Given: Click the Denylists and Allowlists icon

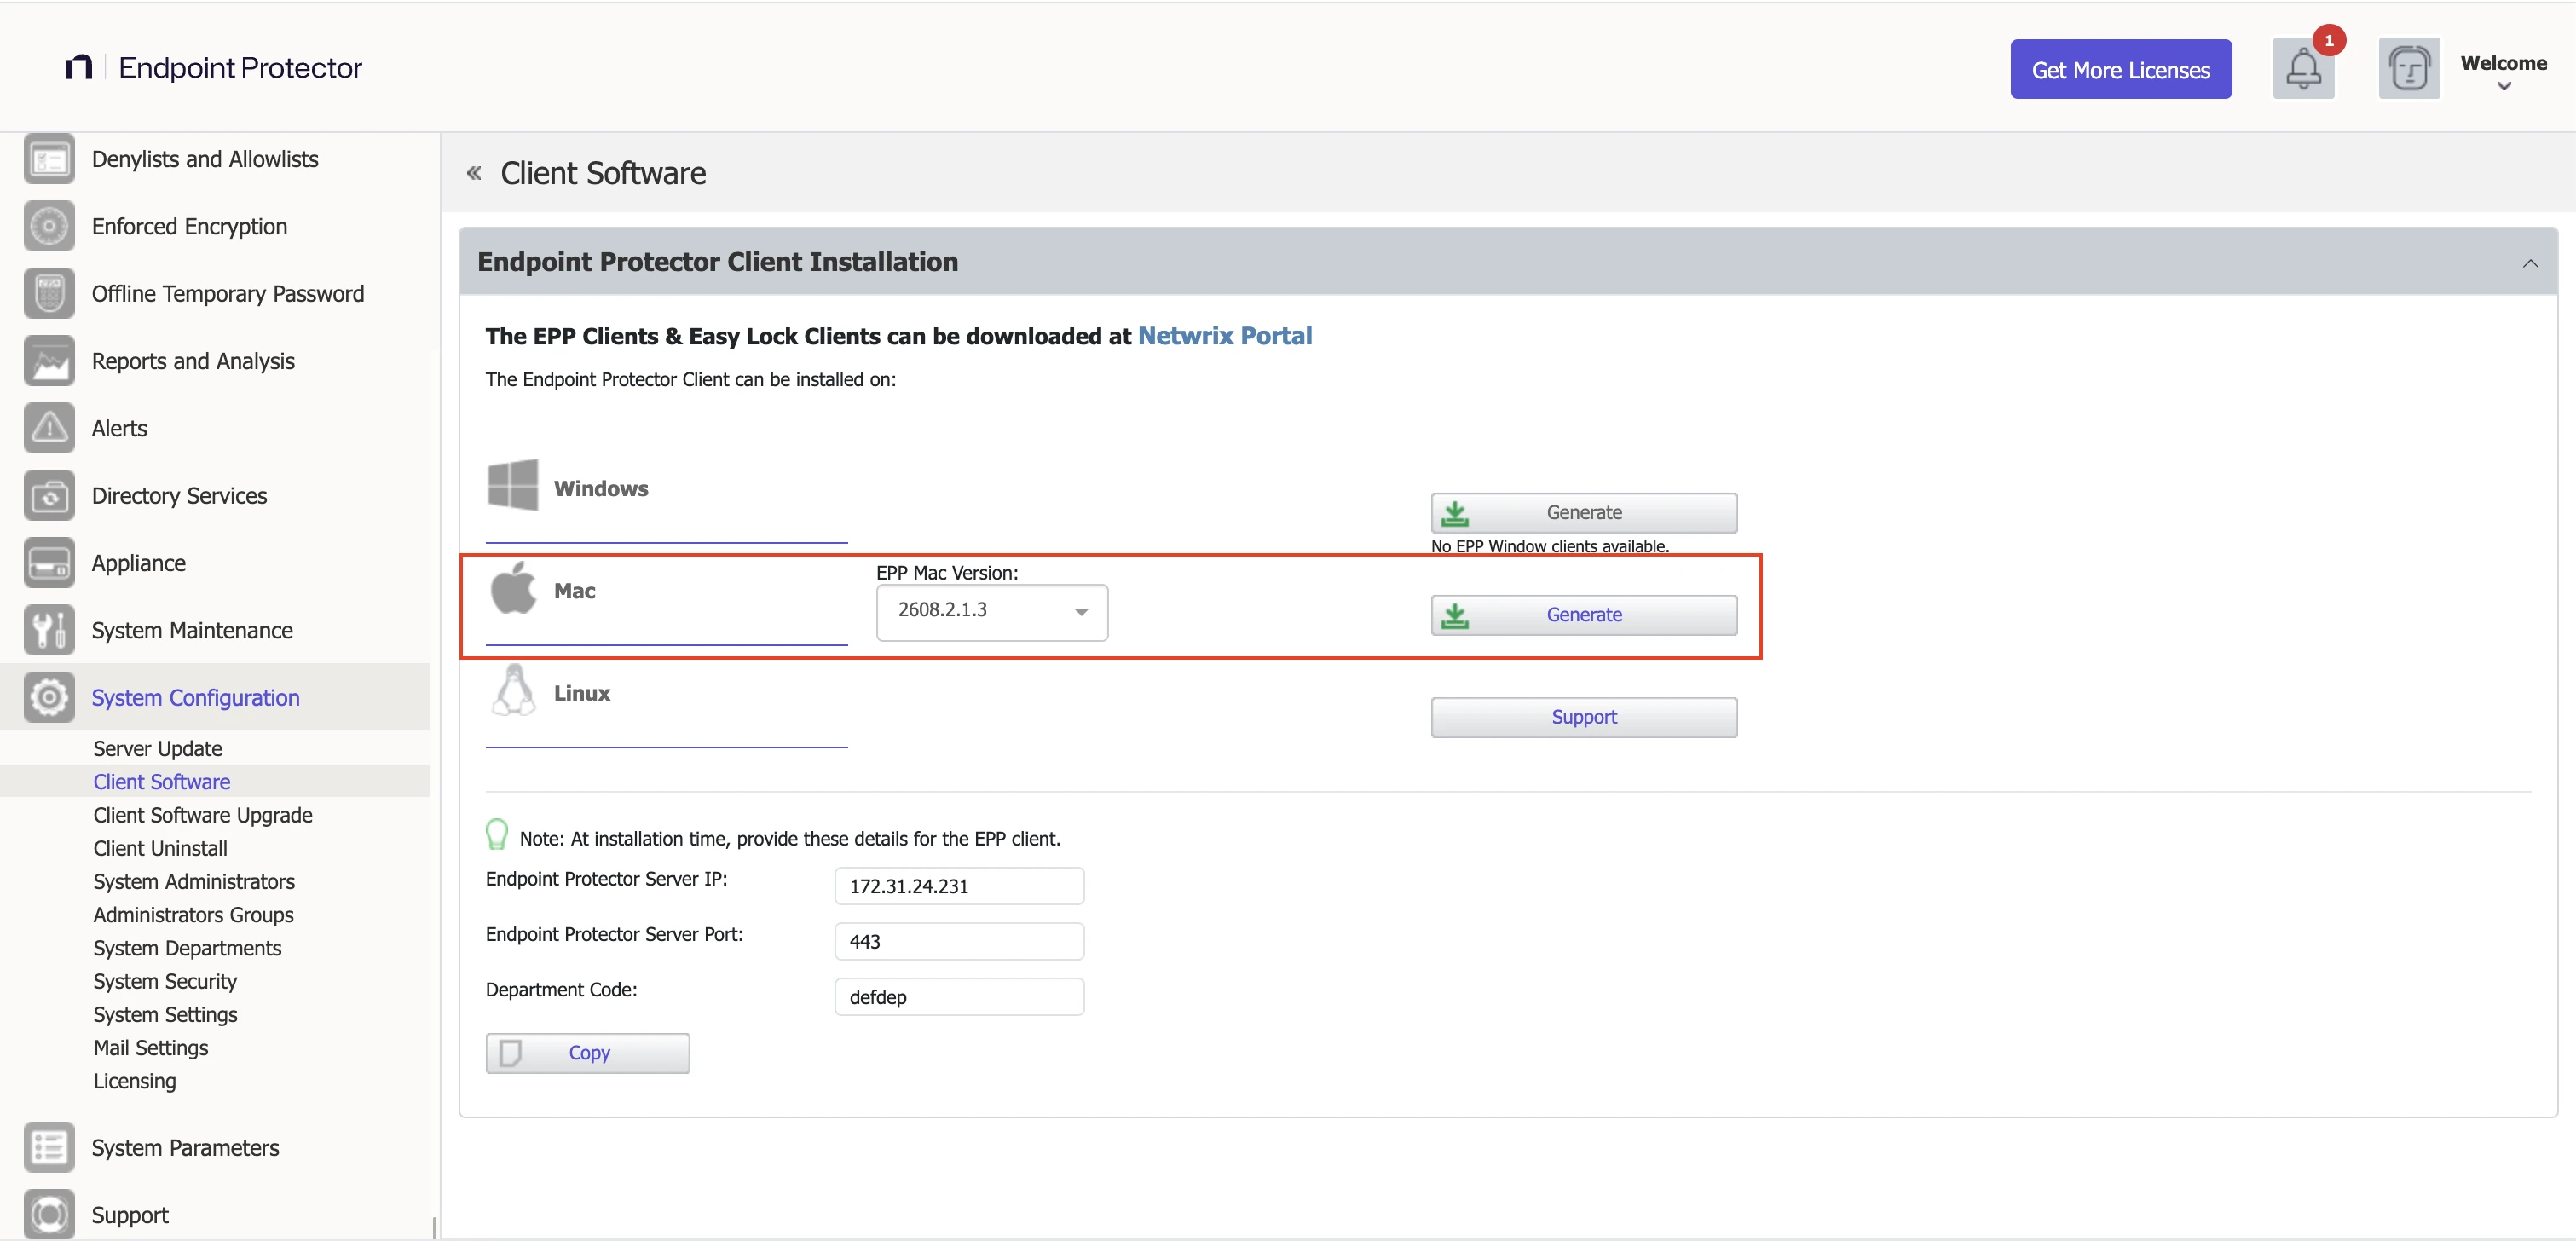Looking at the screenshot, I should 49,159.
